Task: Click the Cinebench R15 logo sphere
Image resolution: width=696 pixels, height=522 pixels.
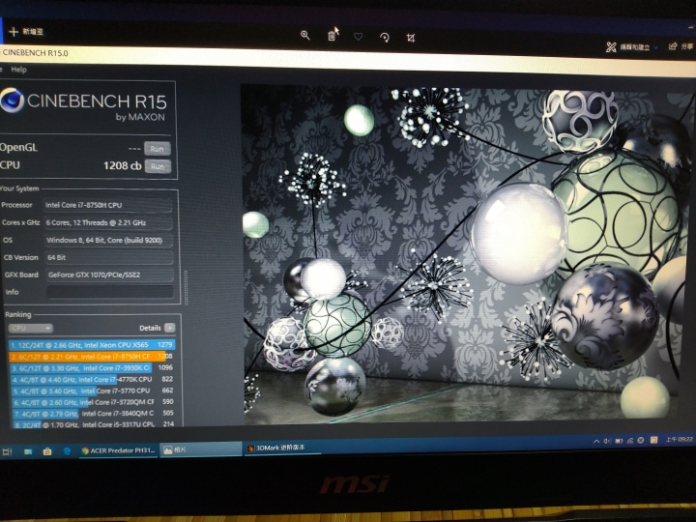Action: pos(12,100)
